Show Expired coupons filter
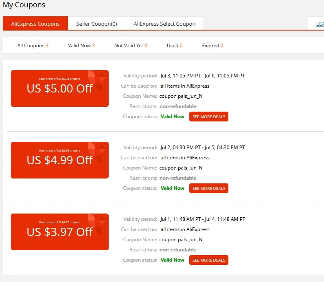324x282 pixels. tap(212, 46)
